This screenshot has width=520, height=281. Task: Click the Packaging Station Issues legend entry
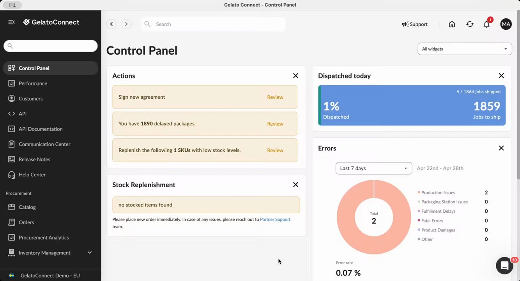pos(444,202)
